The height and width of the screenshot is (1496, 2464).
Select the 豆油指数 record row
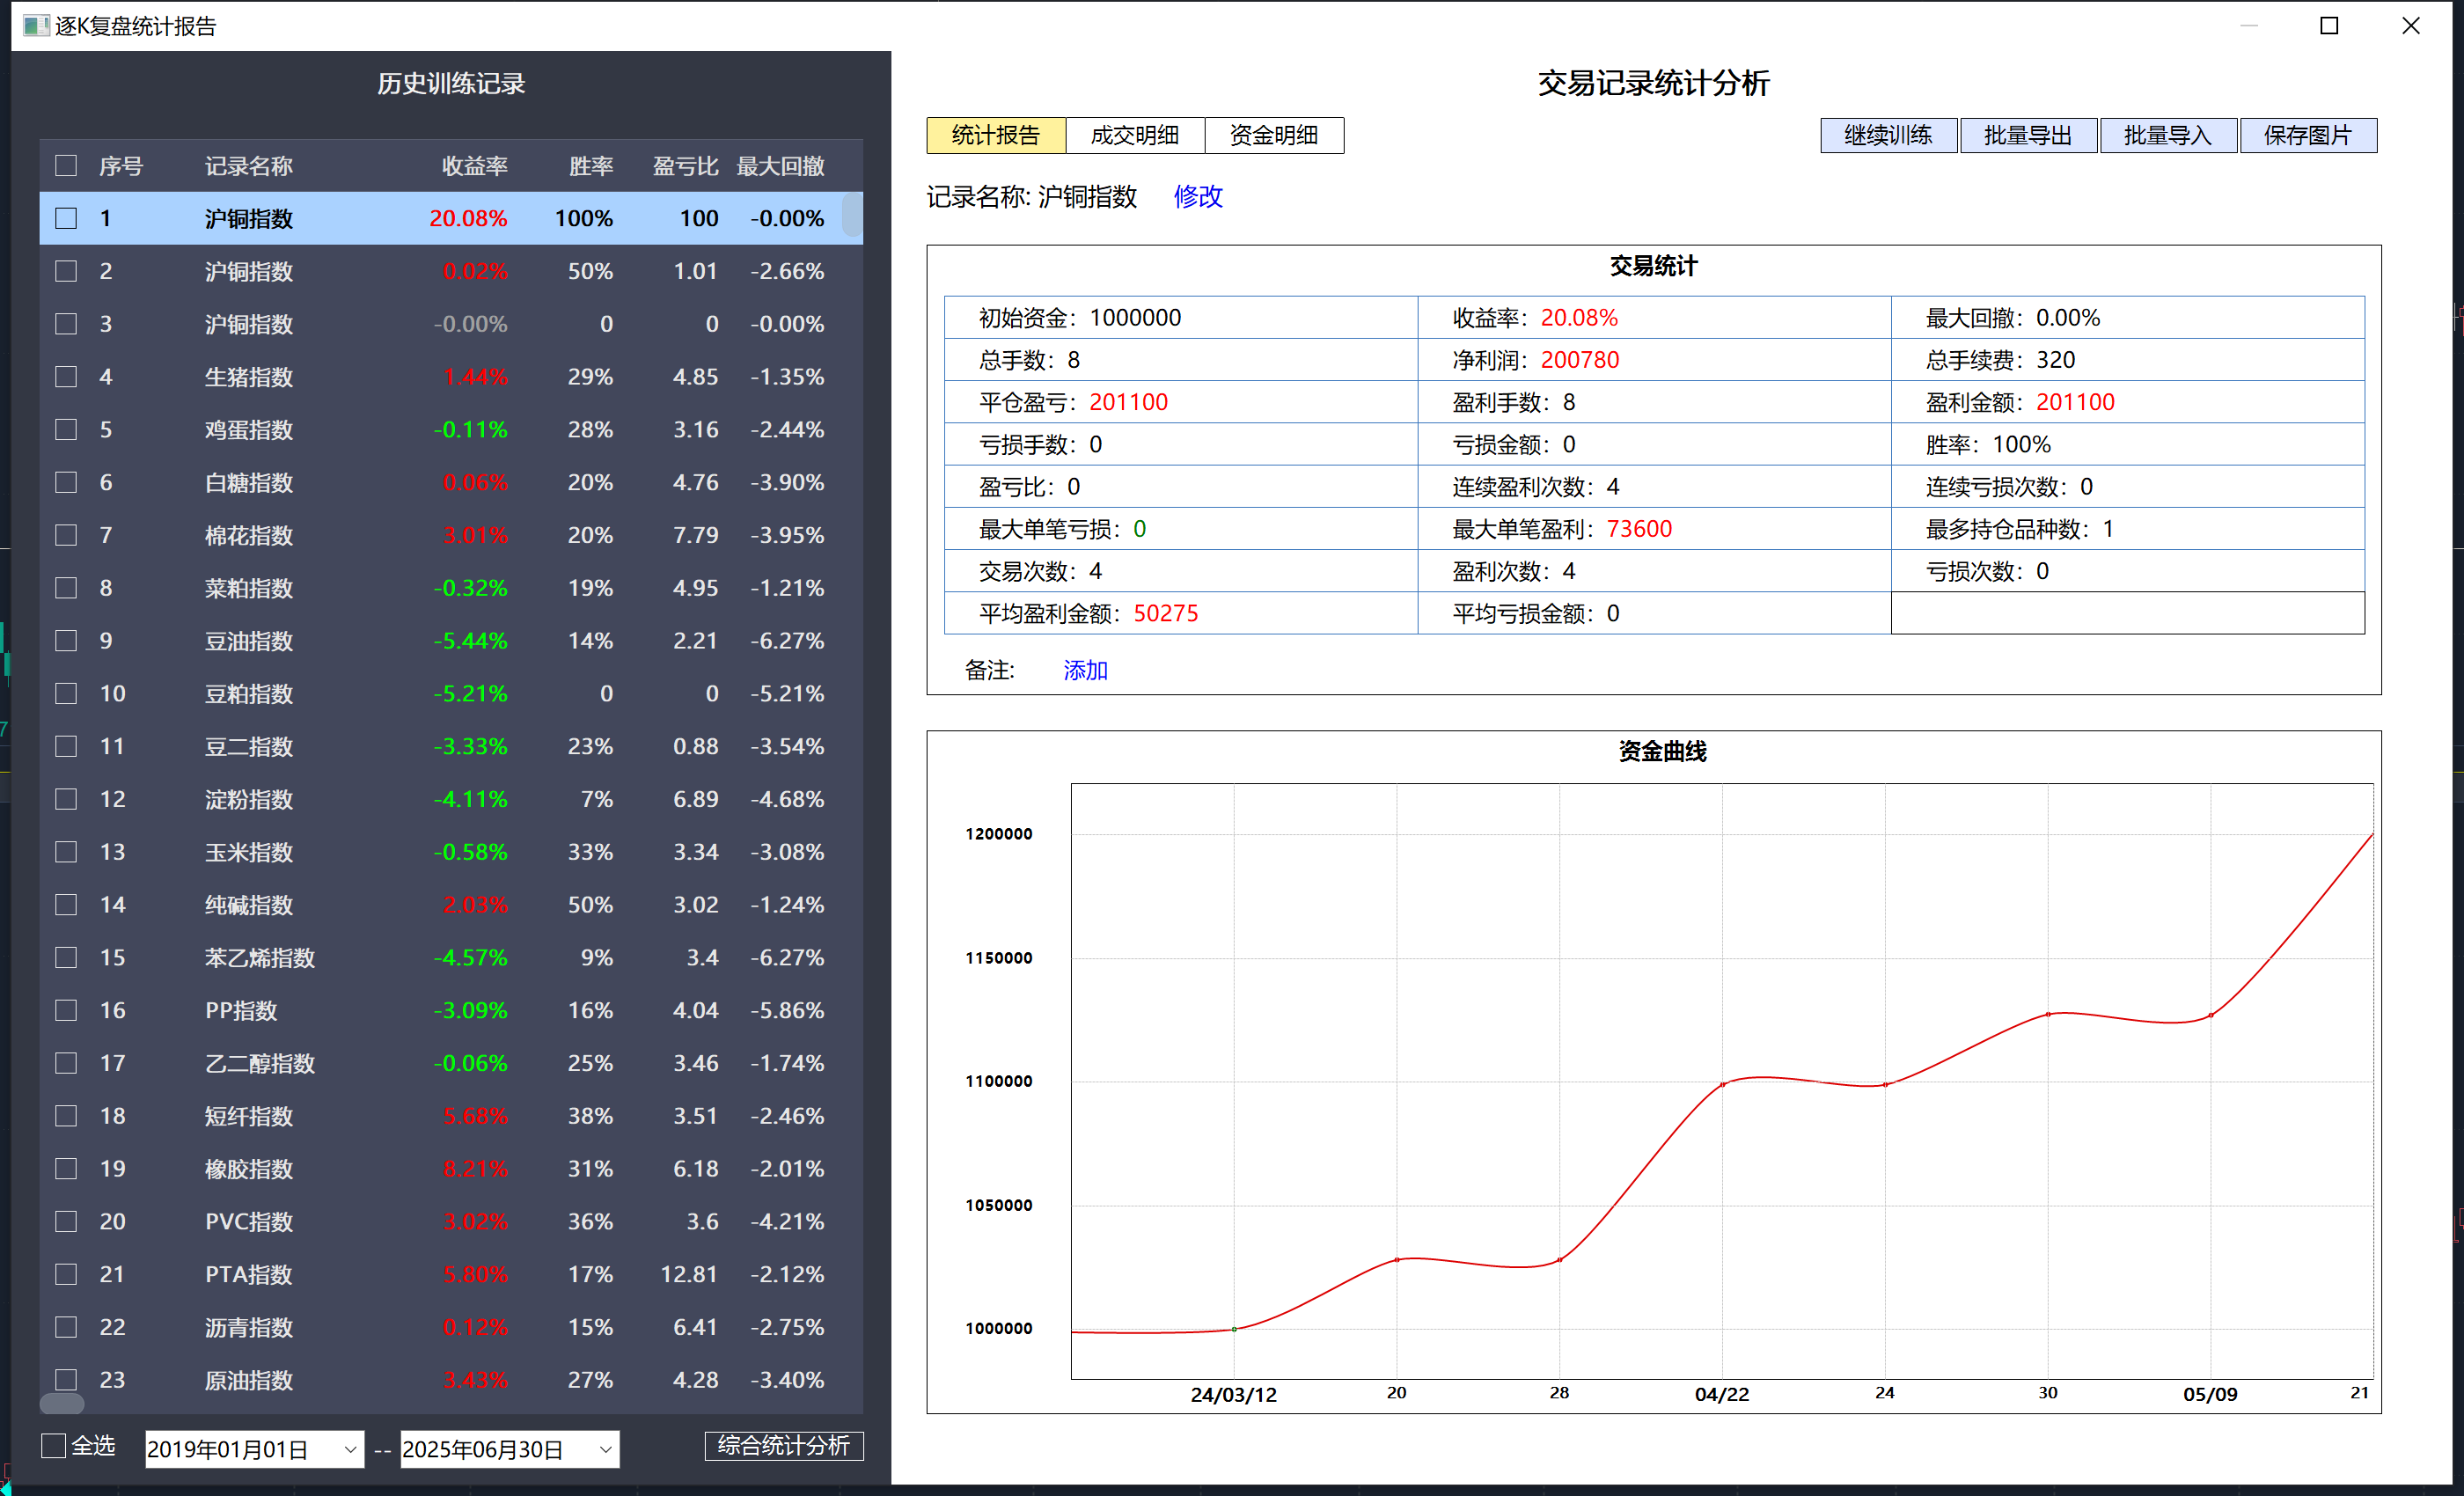point(248,641)
